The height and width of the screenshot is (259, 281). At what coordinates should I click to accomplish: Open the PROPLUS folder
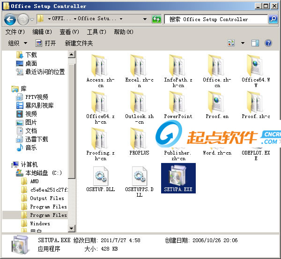pos(139,141)
